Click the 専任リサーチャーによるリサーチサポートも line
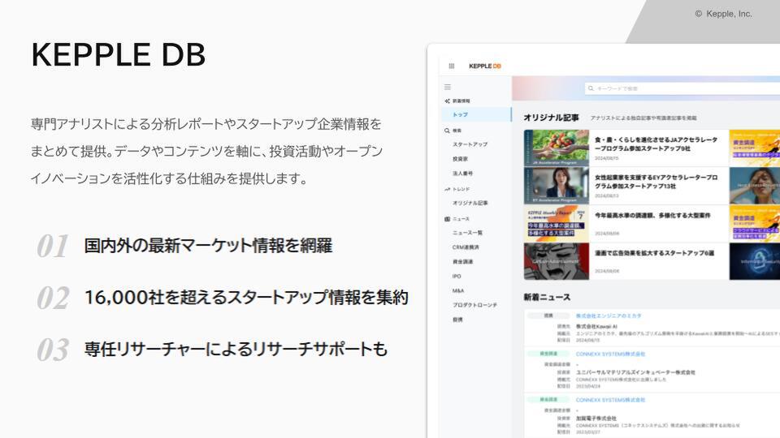The height and width of the screenshot is (438, 780). point(236,349)
